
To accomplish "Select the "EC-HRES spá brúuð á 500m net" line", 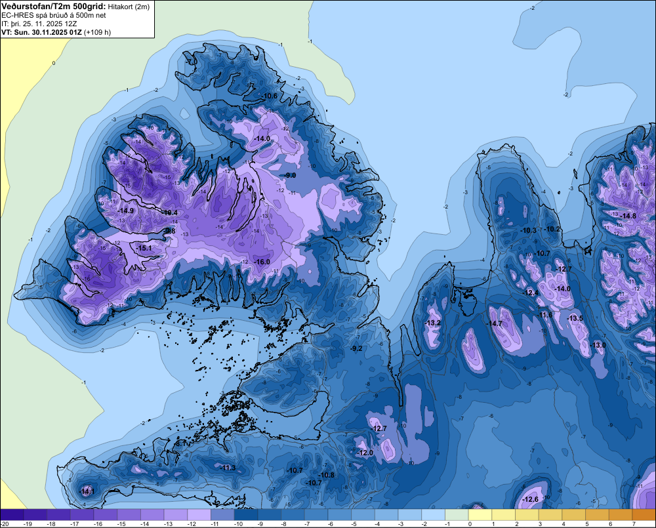I will (x=54, y=15).
